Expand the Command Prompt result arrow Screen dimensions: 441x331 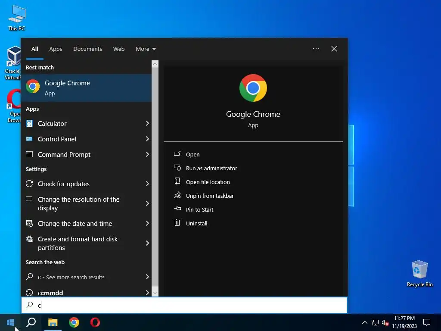[x=147, y=154]
